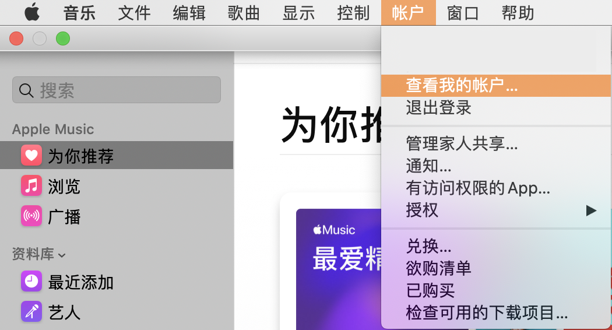Click the red close window button
Viewport: 612px width, 330px height.
point(16,38)
